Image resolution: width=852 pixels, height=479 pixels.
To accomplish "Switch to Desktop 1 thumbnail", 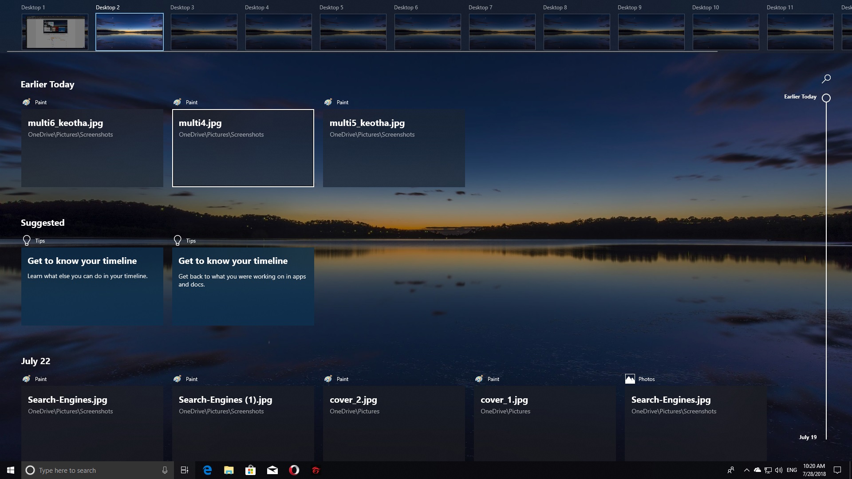I will (x=55, y=32).
